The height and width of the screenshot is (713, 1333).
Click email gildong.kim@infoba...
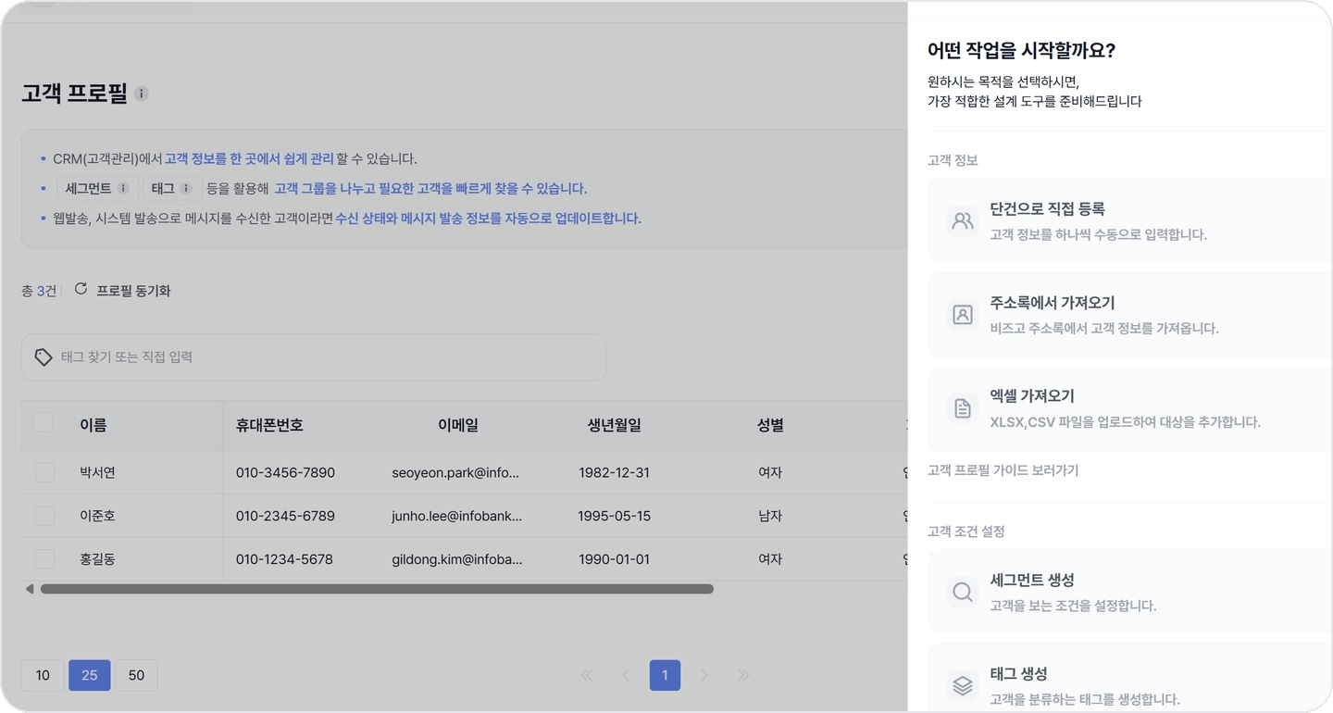coord(457,559)
